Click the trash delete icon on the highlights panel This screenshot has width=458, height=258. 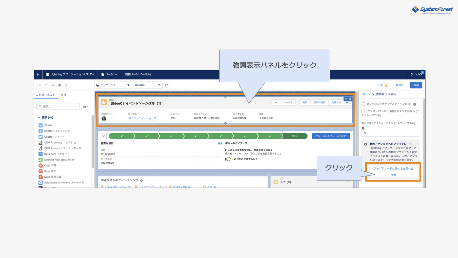tap(350, 99)
